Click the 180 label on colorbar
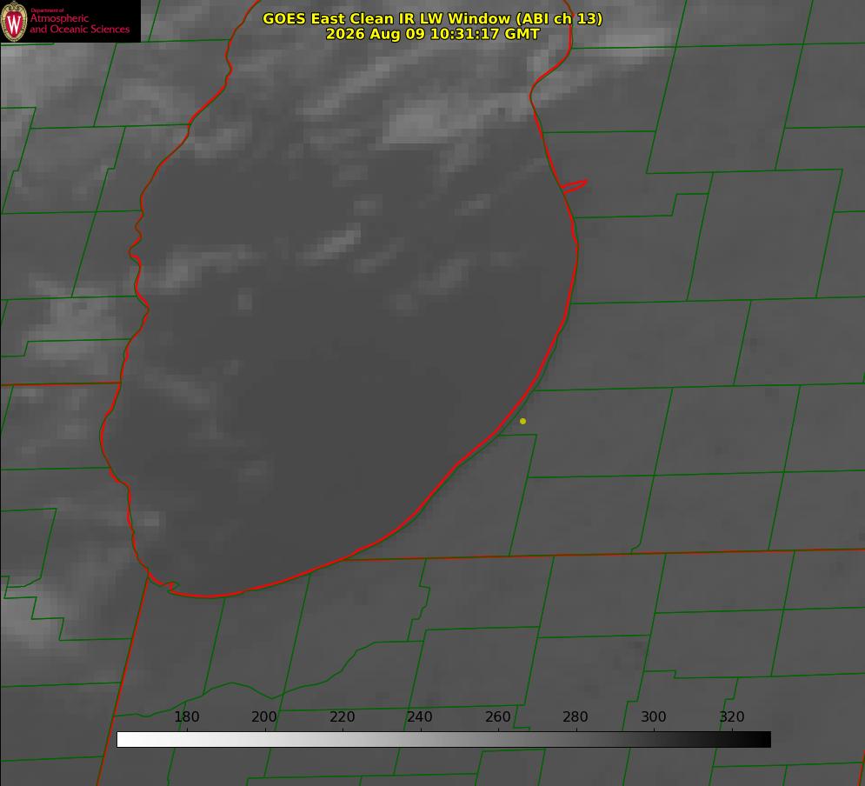This screenshot has width=865, height=786. point(186,716)
